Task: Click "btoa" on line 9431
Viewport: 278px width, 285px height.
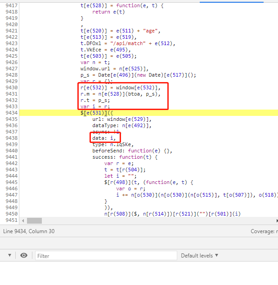Action: 134,94
